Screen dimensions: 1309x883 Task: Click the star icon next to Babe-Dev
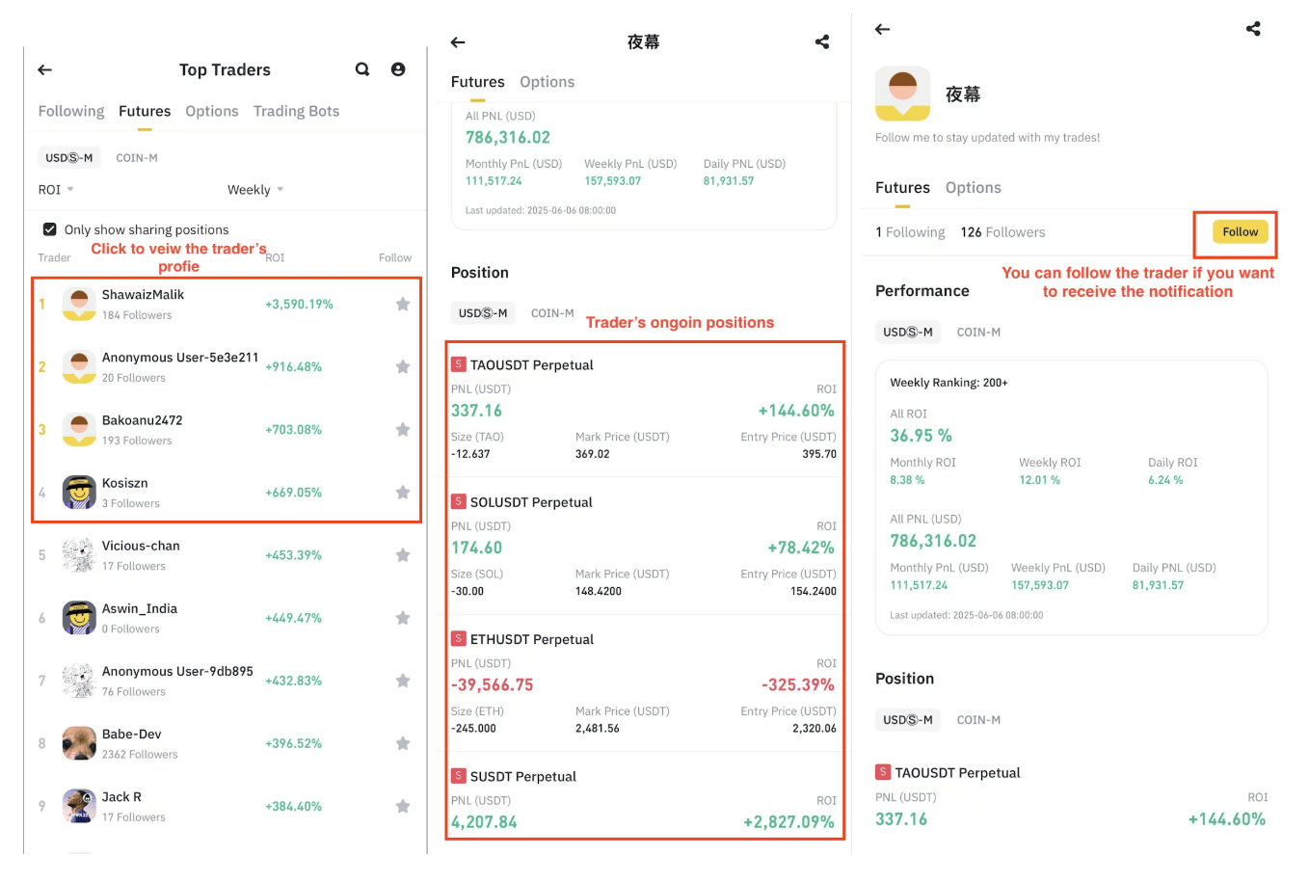(403, 743)
